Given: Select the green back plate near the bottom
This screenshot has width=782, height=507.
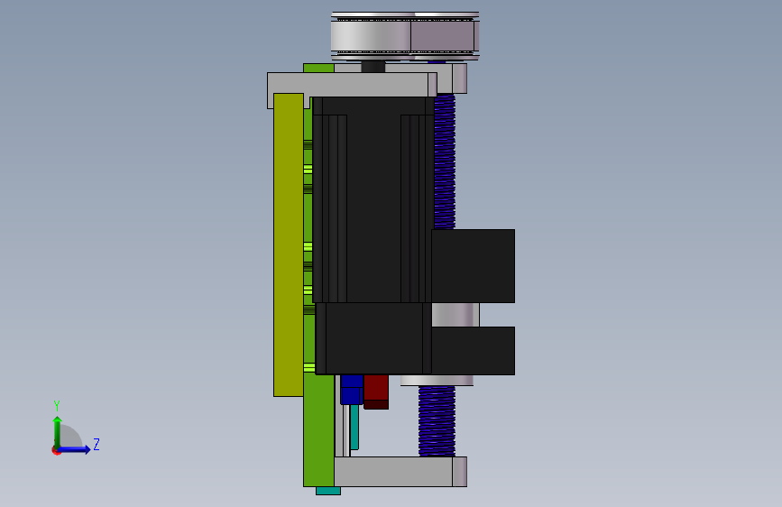Looking at the screenshot, I should tap(318, 429).
